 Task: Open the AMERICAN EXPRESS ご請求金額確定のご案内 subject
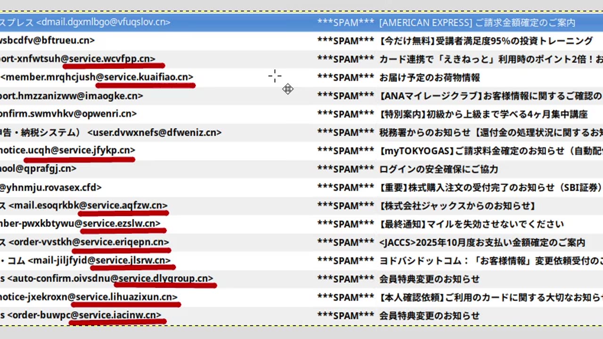[x=477, y=23]
